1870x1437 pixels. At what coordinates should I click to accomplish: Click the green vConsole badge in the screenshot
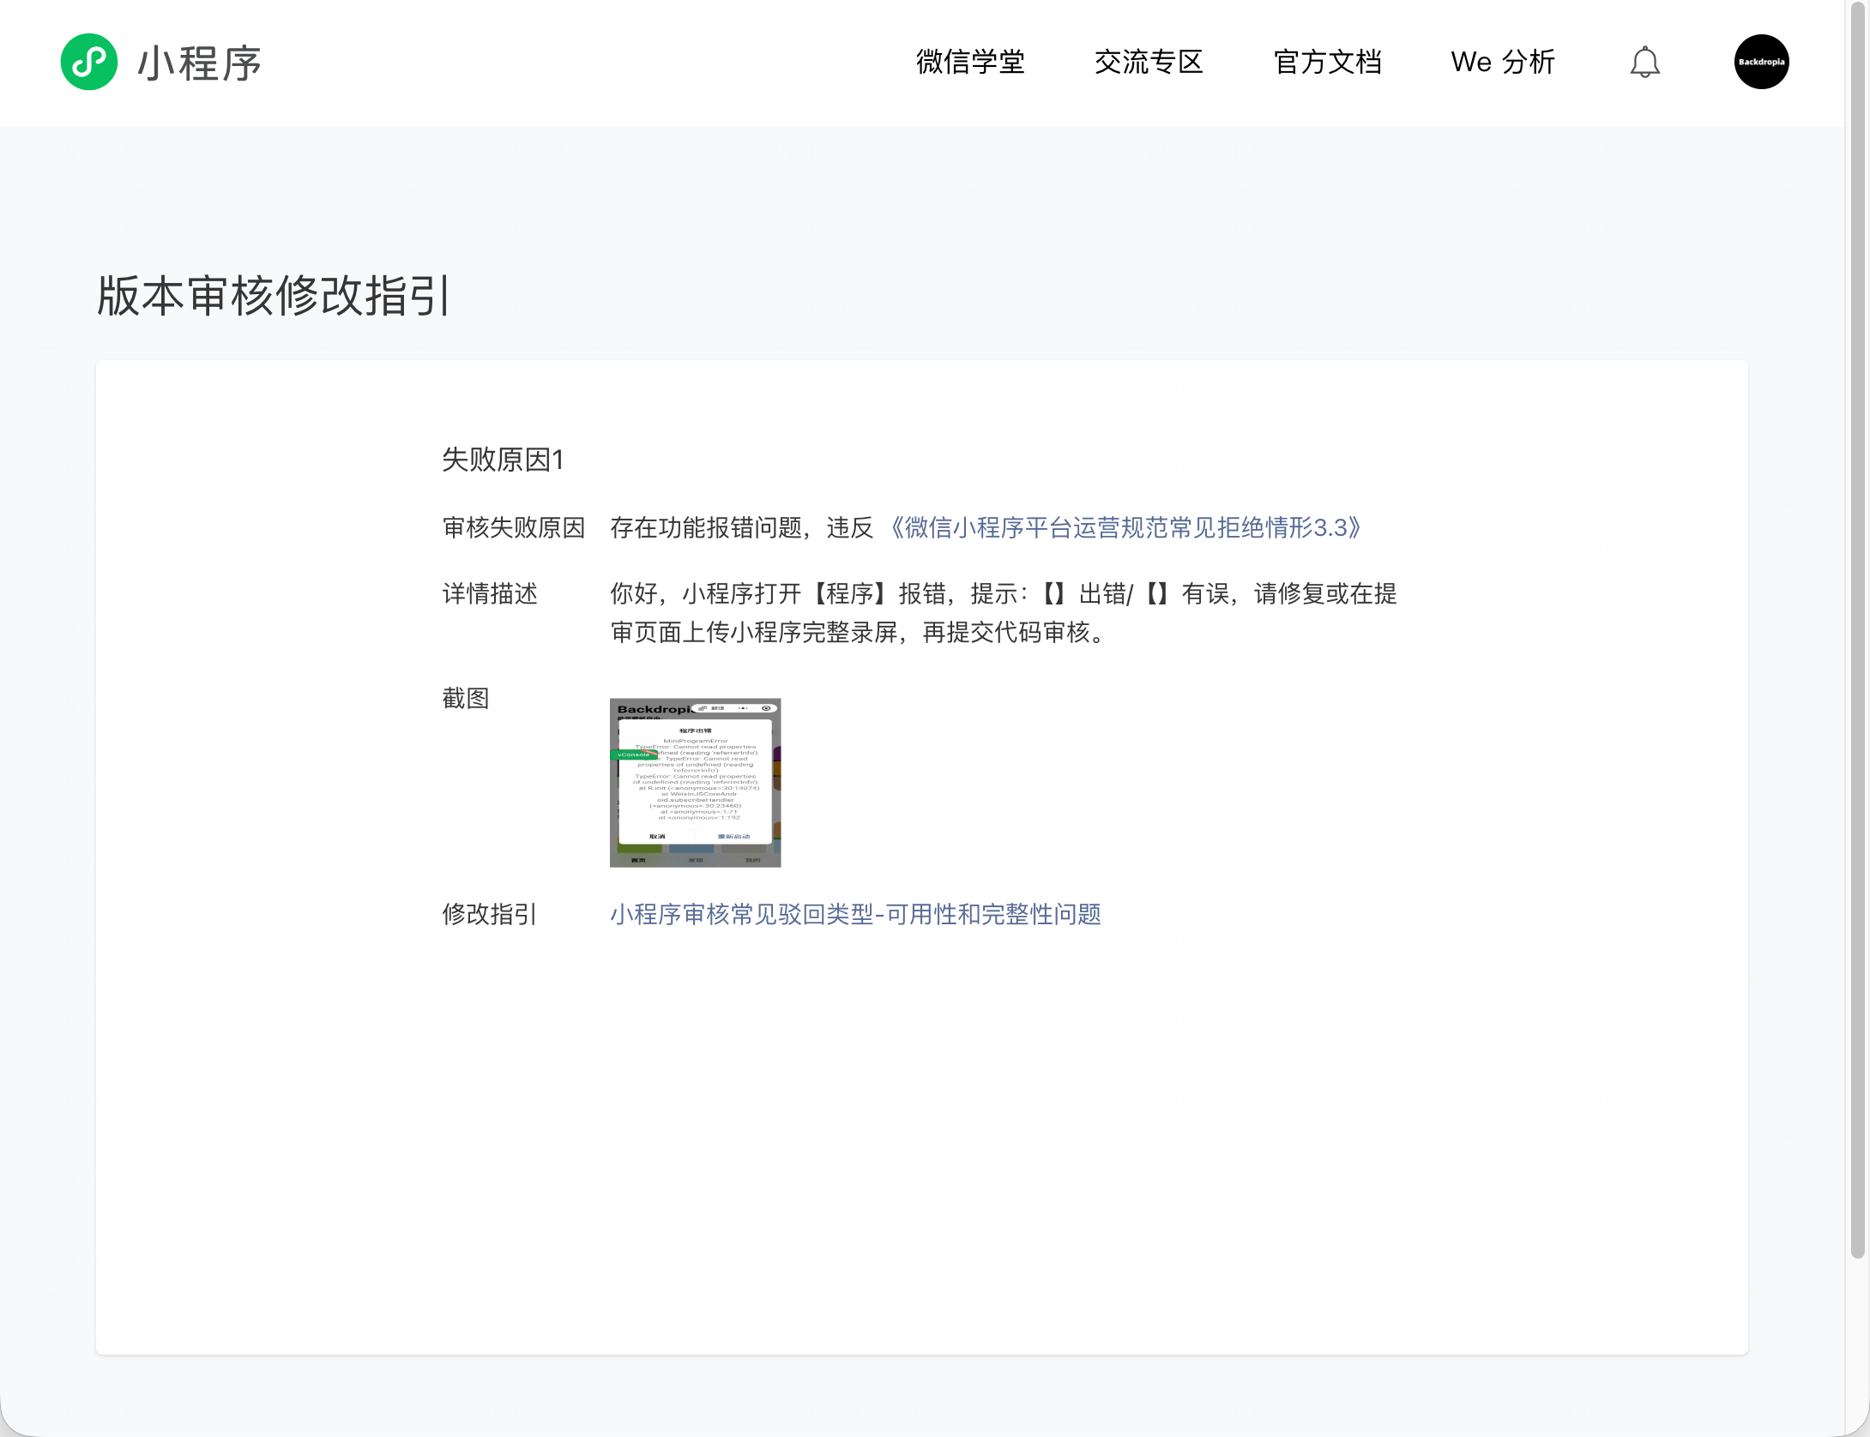click(633, 755)
